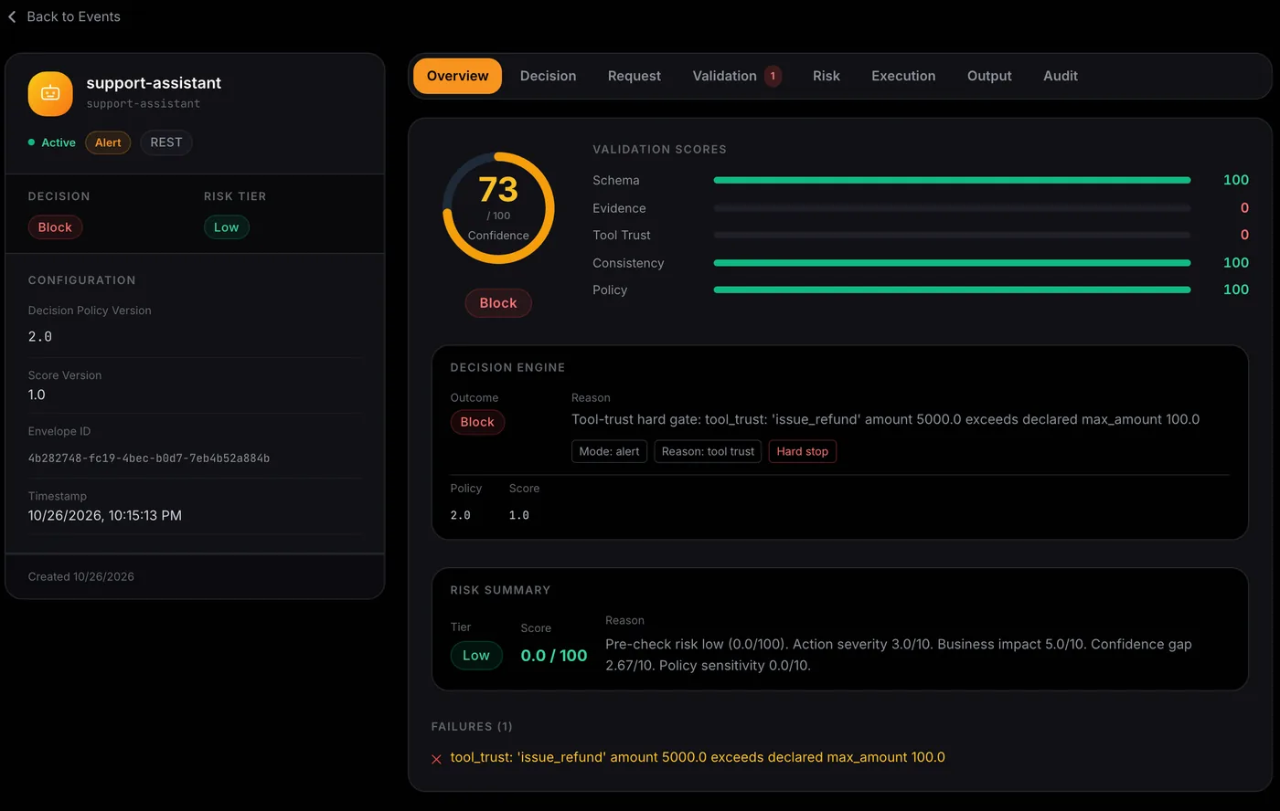Click the Policy score value 100 in Validation Scores
The height and width of the screenshot is (811, 1280).
[1236, 290]
